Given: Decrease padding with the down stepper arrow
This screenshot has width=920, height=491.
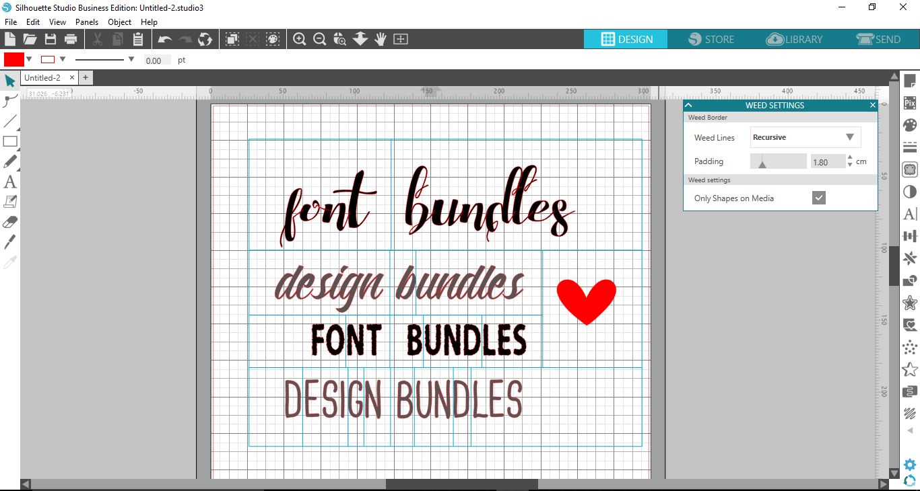Looking at the screenshot, I should (x=850, y=165).
